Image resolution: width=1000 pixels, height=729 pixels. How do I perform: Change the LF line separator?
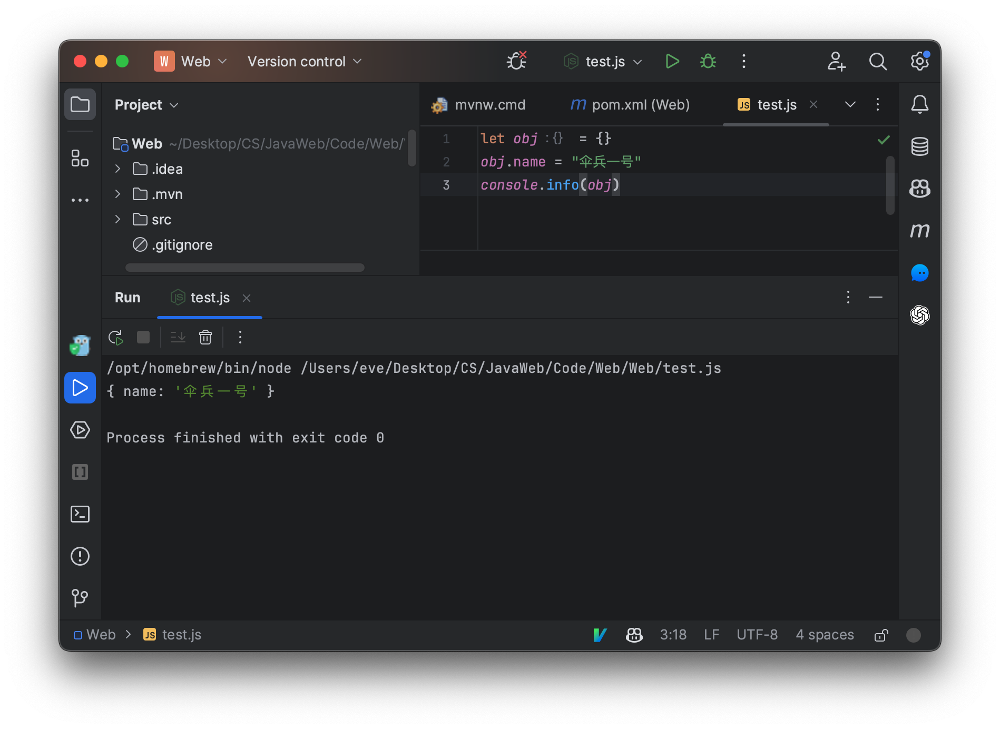pos(711,635)
